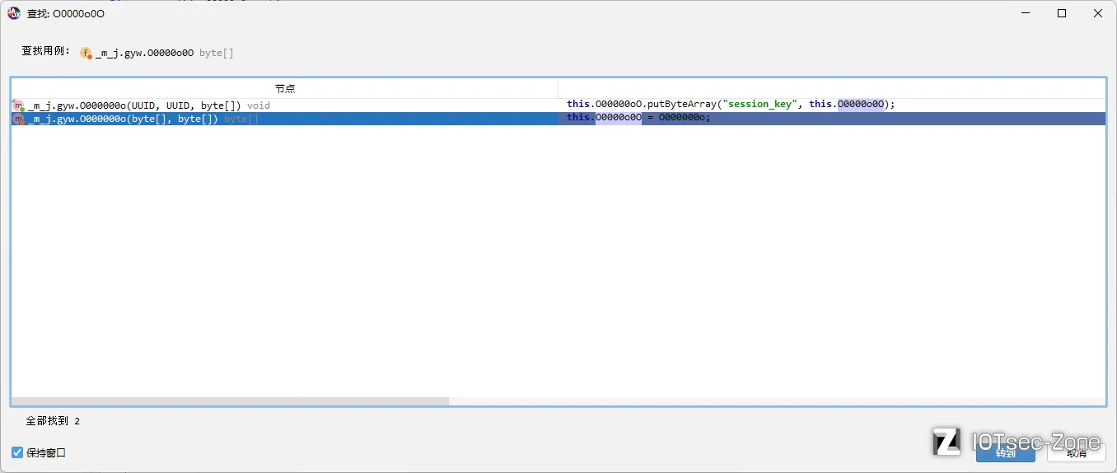Click the field icon next to _m_j.gyw.O0000o0O
The height and width of the screenshot is (473, 1117).
86,53
